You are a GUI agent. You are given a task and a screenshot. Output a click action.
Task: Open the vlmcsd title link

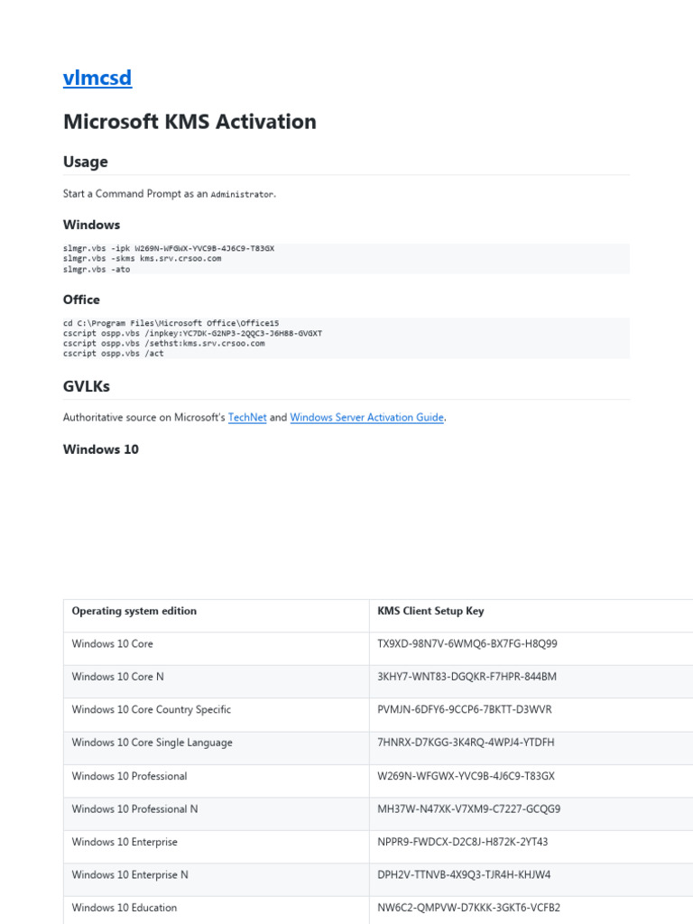97,79
